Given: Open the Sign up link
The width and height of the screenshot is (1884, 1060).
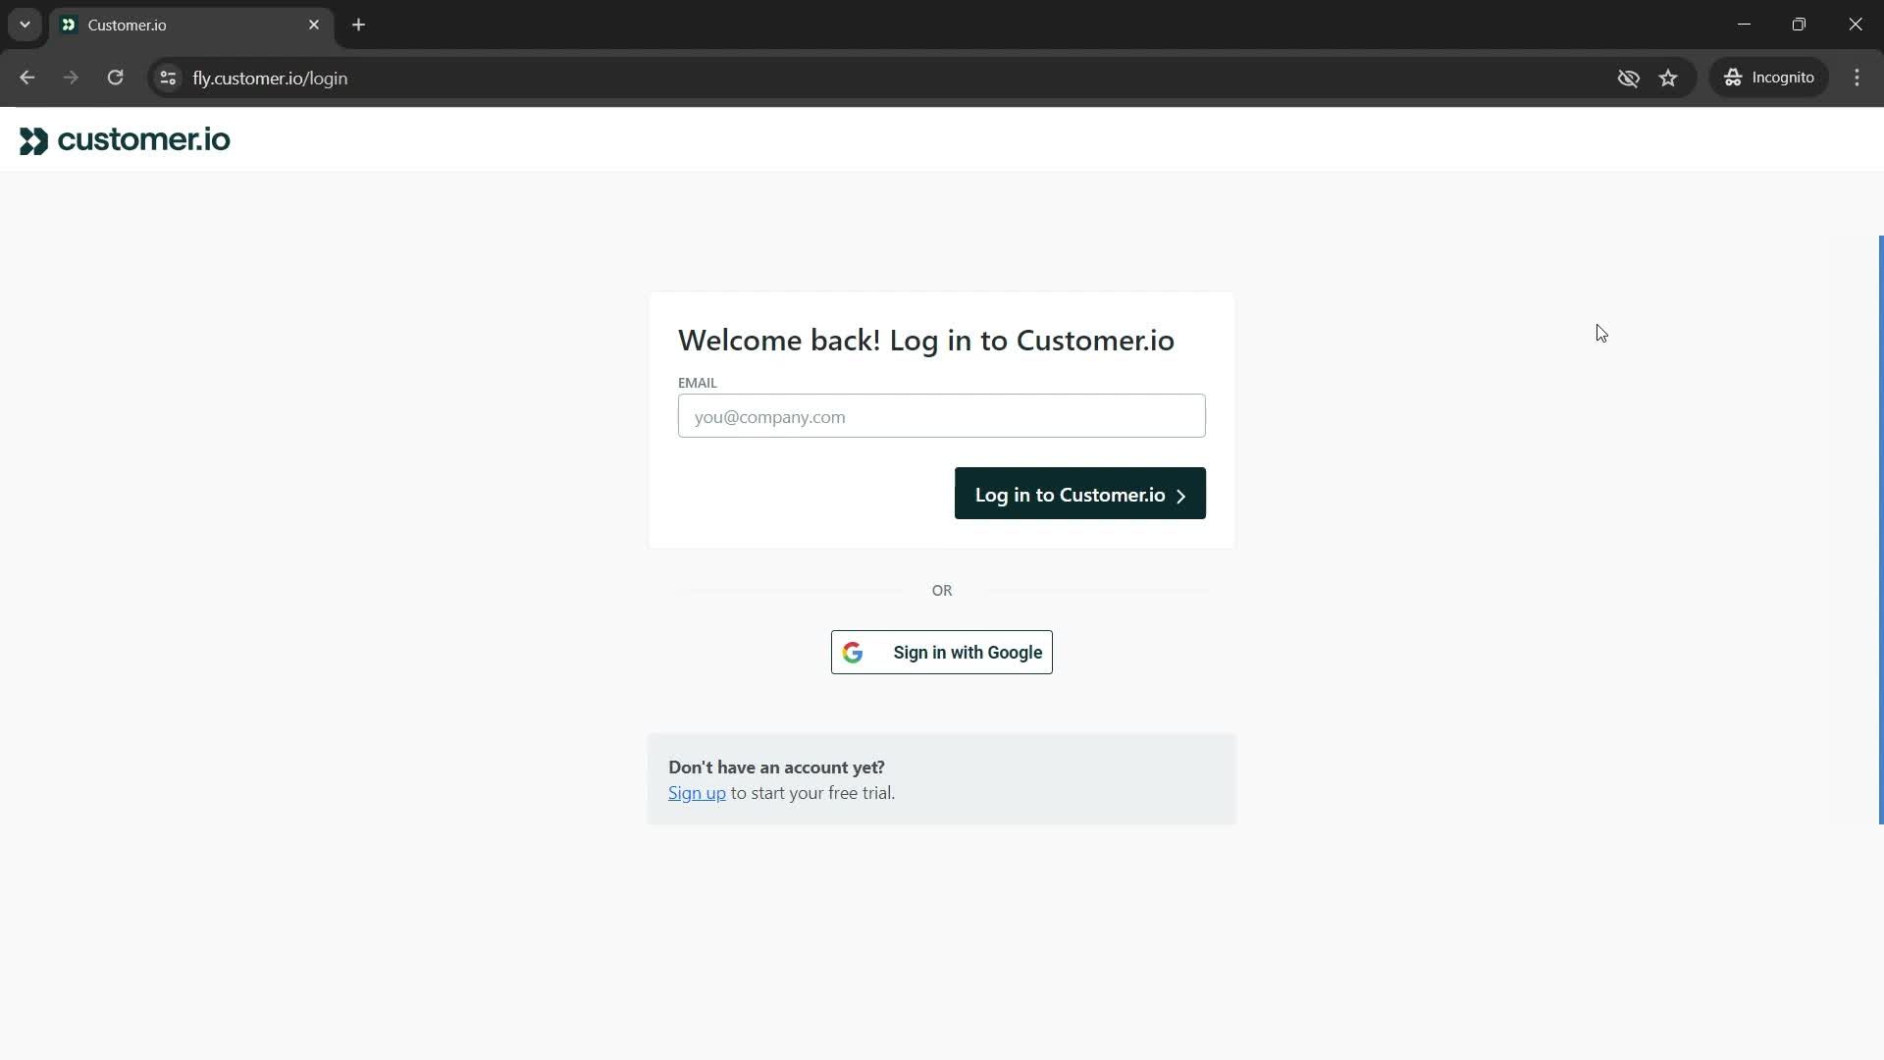Looking at the screenshot, I should tap(697, 793).
